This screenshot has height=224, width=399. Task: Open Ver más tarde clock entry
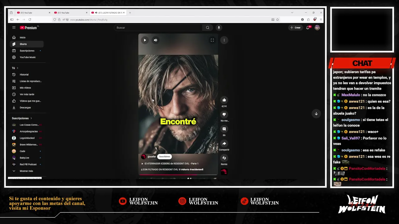pos(26,94)
